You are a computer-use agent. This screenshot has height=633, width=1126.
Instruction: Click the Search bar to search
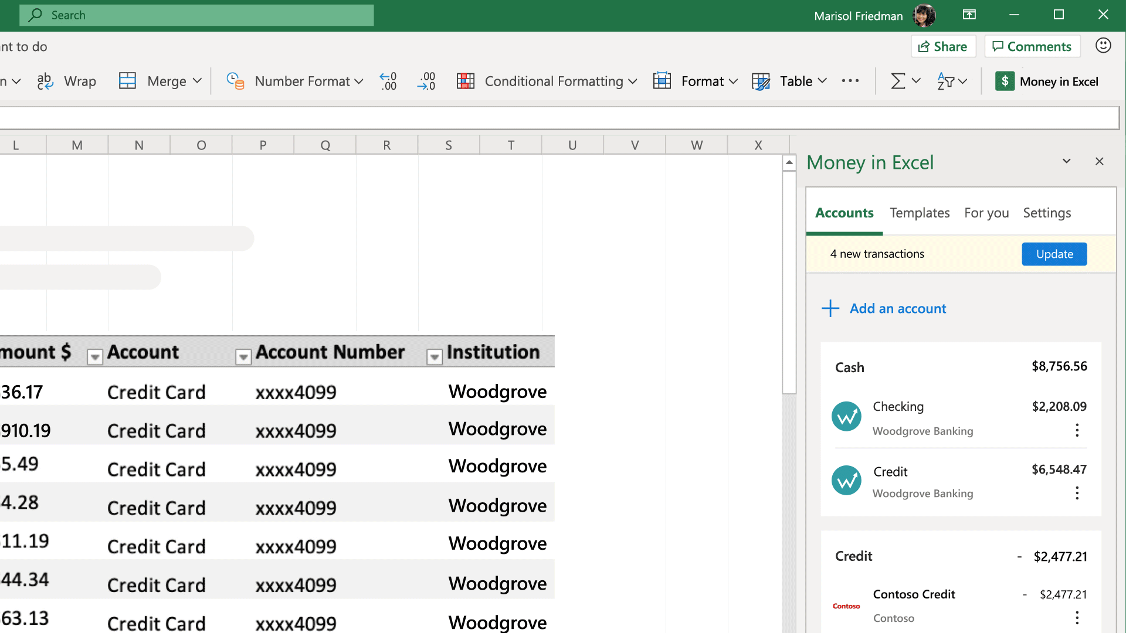pos(196,15)
